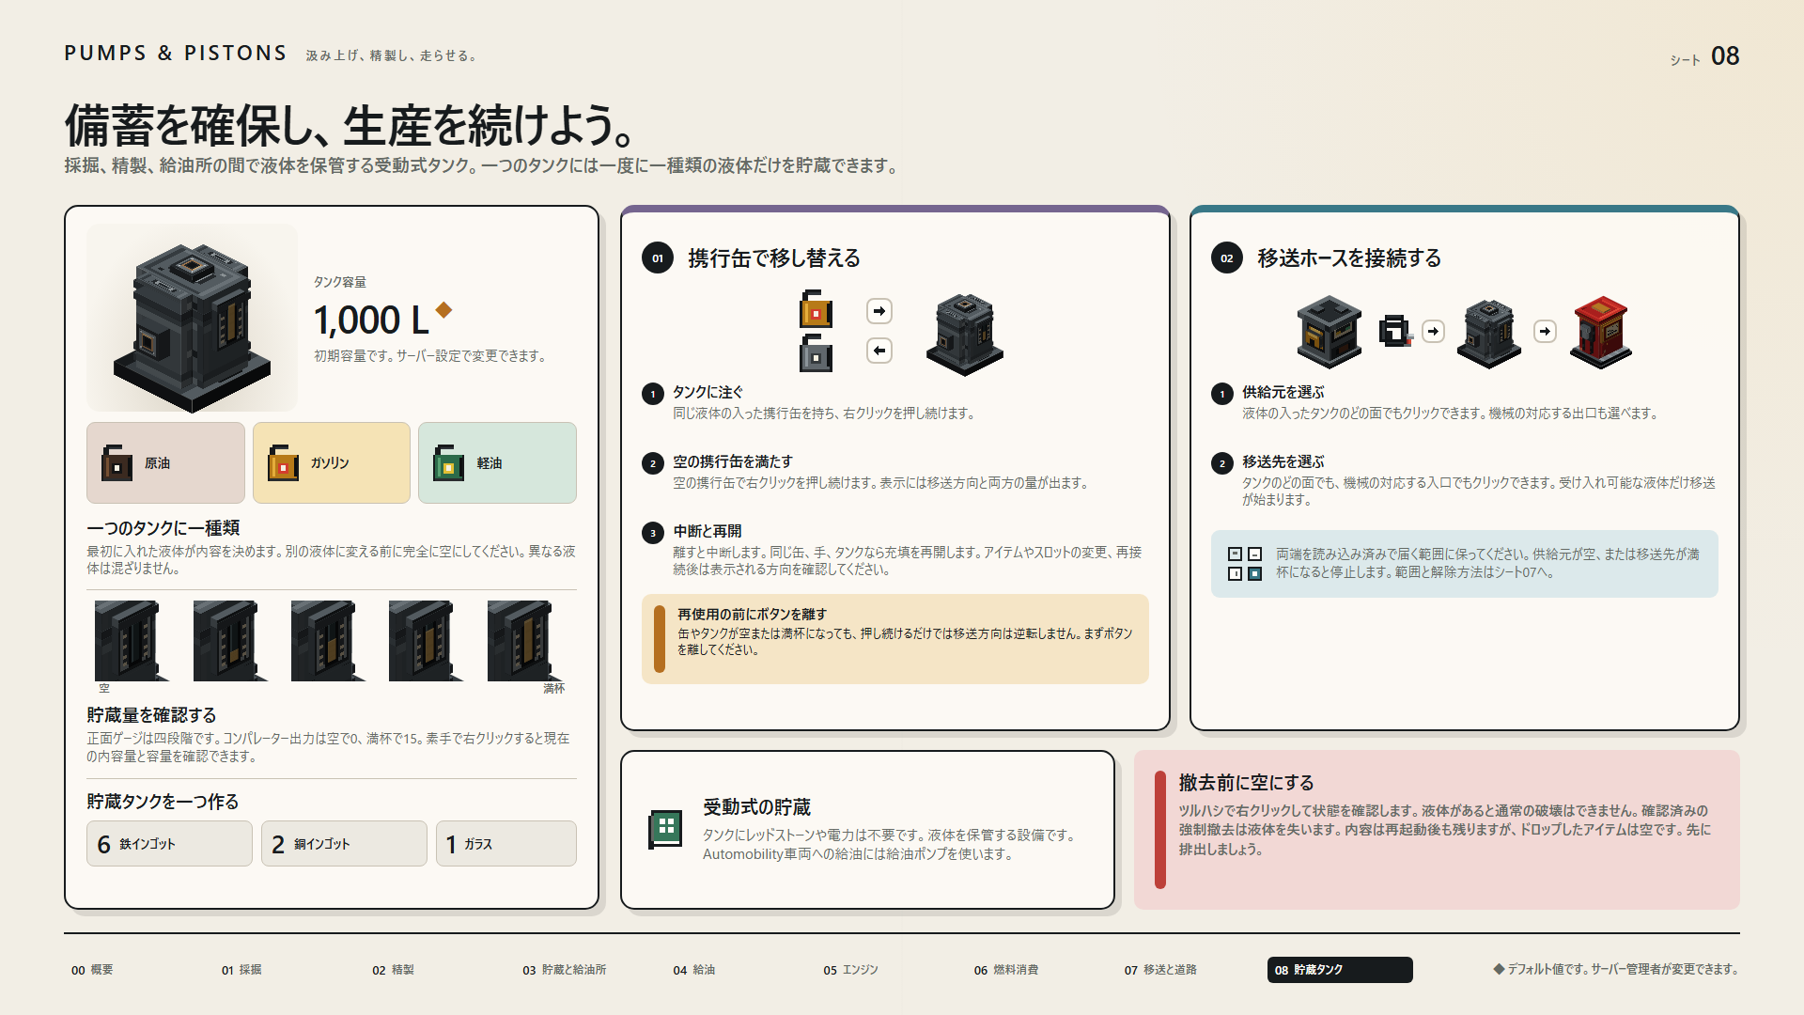Open the 04 給油 tab

coord(694,970)
